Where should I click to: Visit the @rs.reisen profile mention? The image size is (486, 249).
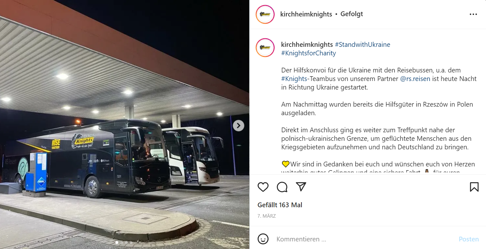tap(415, 79)
